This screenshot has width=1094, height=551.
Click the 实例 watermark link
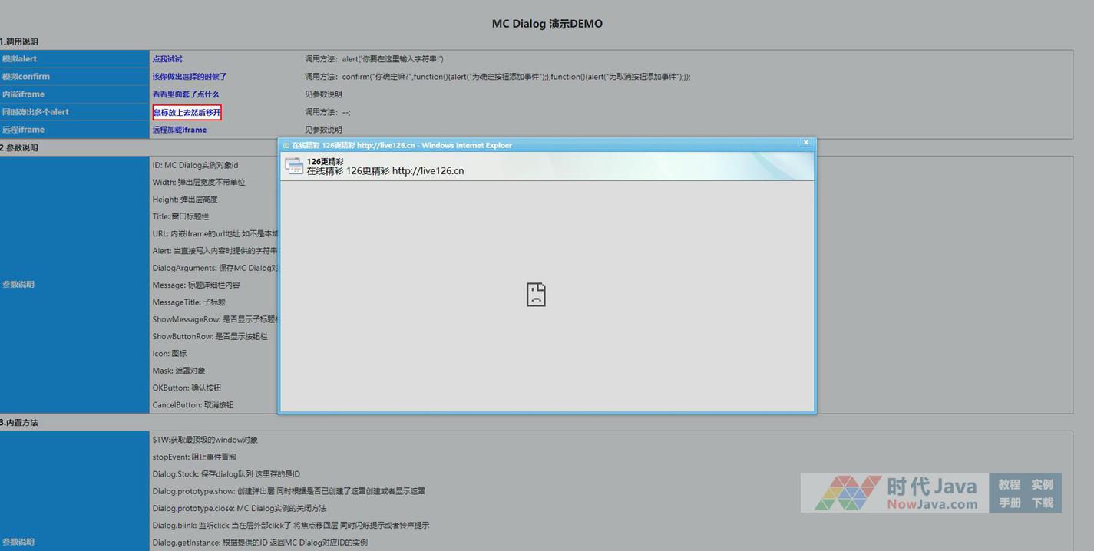pos(1042,485)
